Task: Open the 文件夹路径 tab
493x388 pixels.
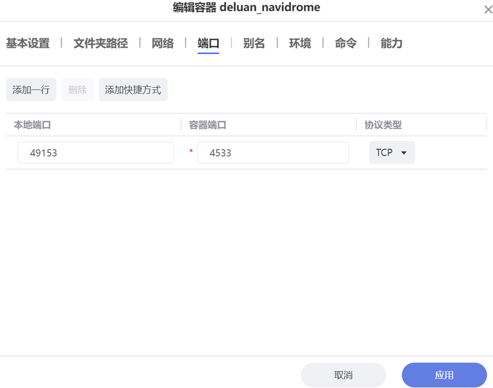Action: click(101, 43)
